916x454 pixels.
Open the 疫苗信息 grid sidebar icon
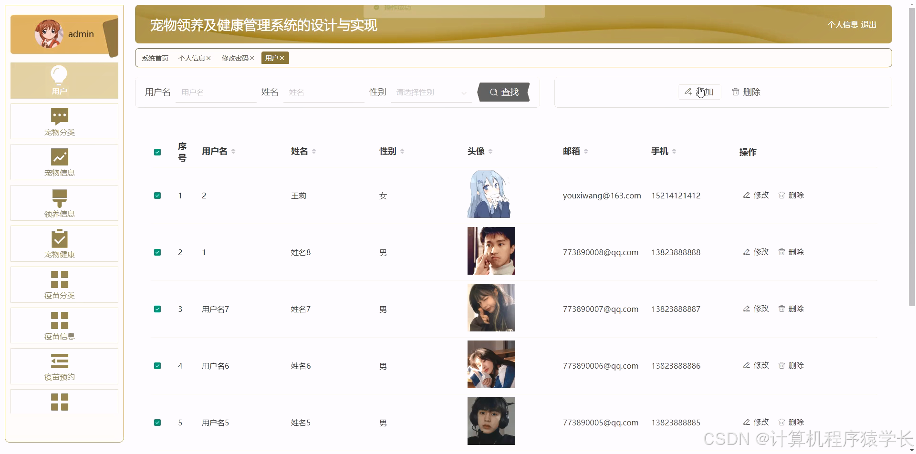60,320
